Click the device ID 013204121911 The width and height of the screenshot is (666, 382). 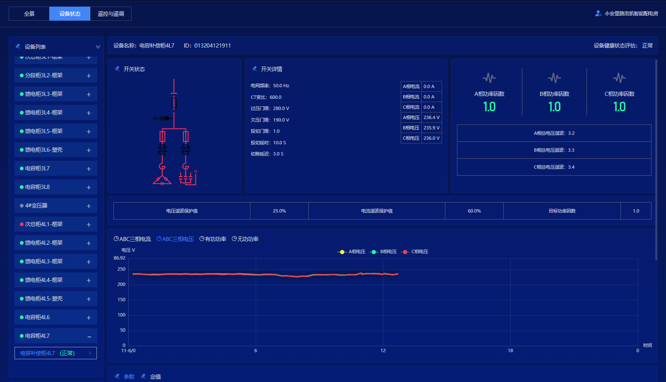tap(212, 45)
